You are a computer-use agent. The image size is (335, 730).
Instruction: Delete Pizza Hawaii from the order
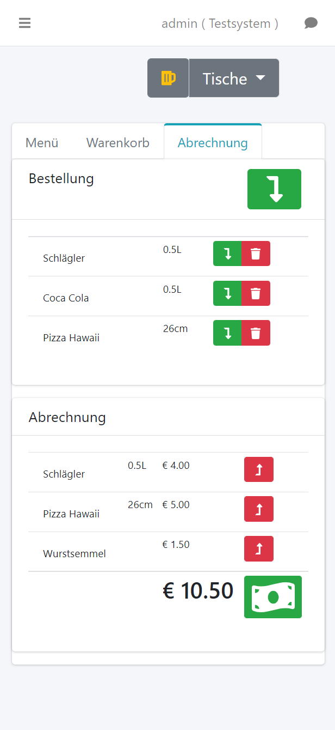(256, 333)
